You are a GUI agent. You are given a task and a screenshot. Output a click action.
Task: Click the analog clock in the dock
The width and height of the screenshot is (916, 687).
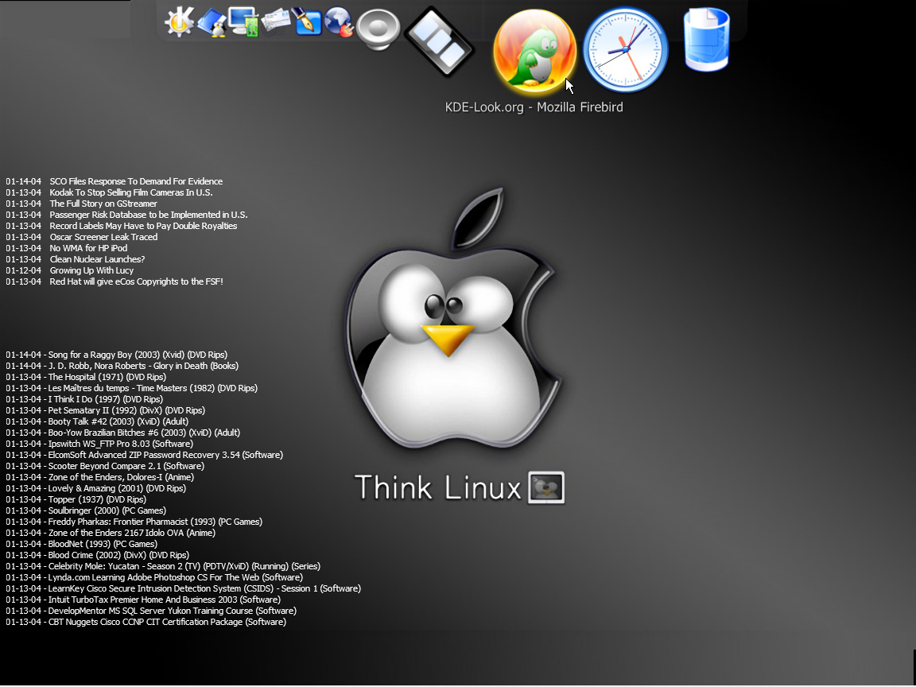626,50
